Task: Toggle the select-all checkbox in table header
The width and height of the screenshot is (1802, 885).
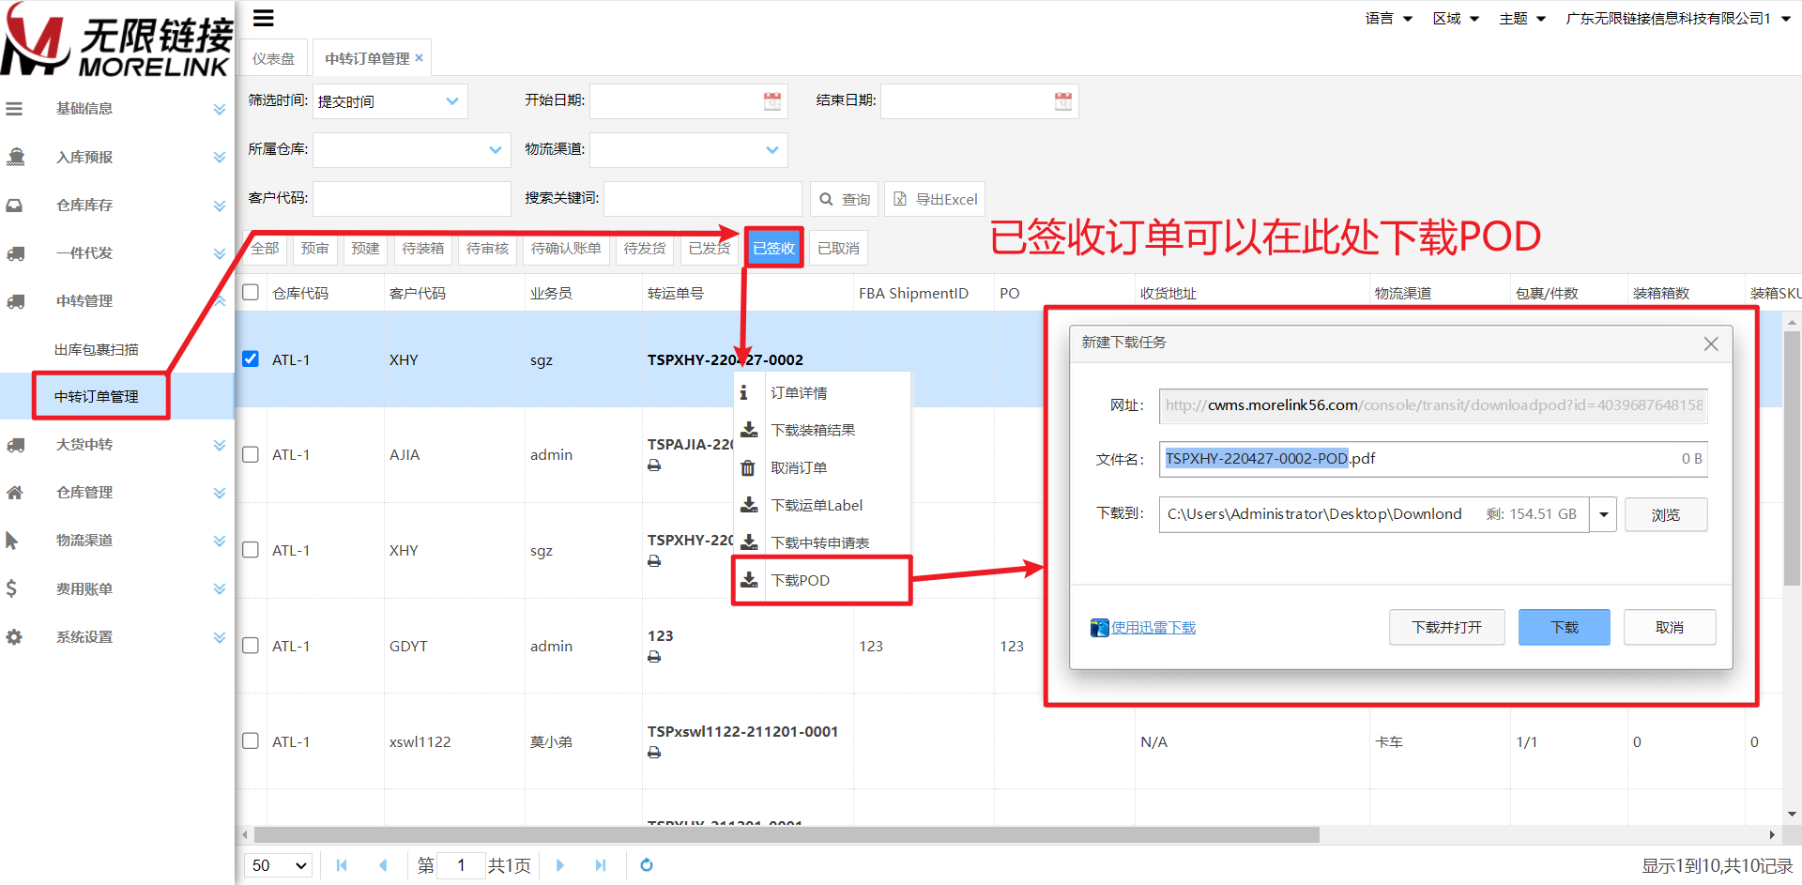Action: (x=251, y=292)
